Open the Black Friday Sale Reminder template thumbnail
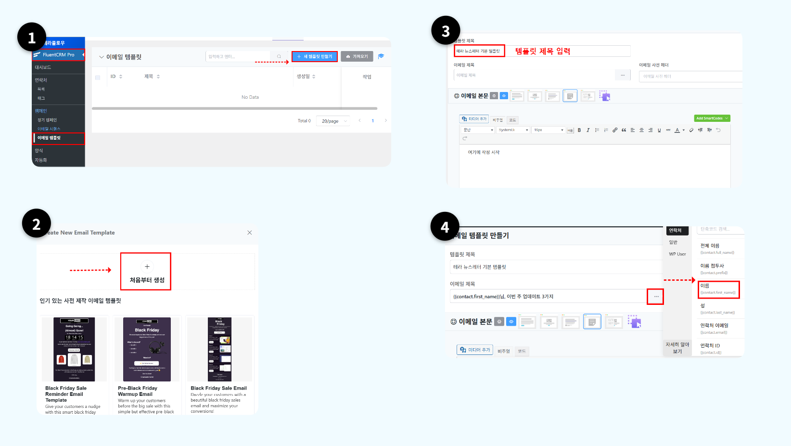This screenshot has height=446, width=791. click(74, 349)
